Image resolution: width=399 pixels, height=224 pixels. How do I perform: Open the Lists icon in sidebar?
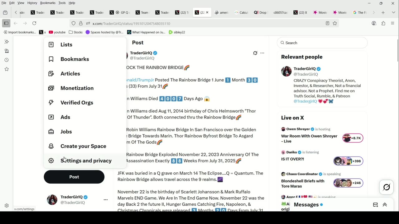pyautogui.click(x=51, y=44)
